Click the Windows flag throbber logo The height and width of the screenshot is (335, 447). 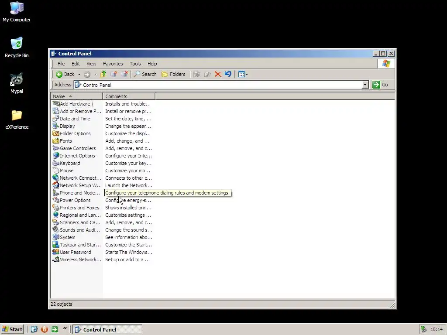(386, 64)
